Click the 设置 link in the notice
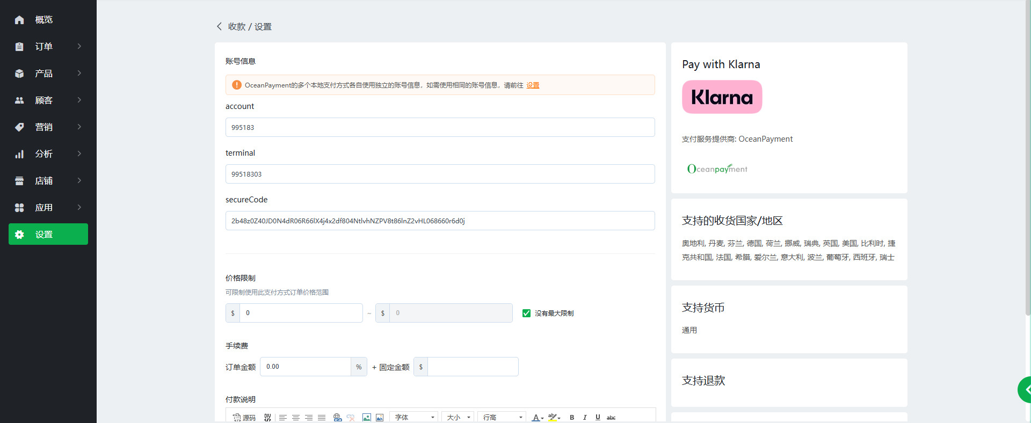 pyautogui.click(x=533, y=85)
